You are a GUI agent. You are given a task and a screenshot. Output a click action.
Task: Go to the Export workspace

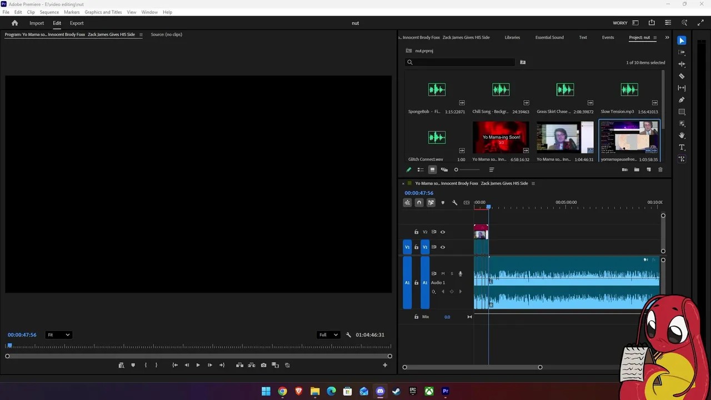tap(77, 23)
